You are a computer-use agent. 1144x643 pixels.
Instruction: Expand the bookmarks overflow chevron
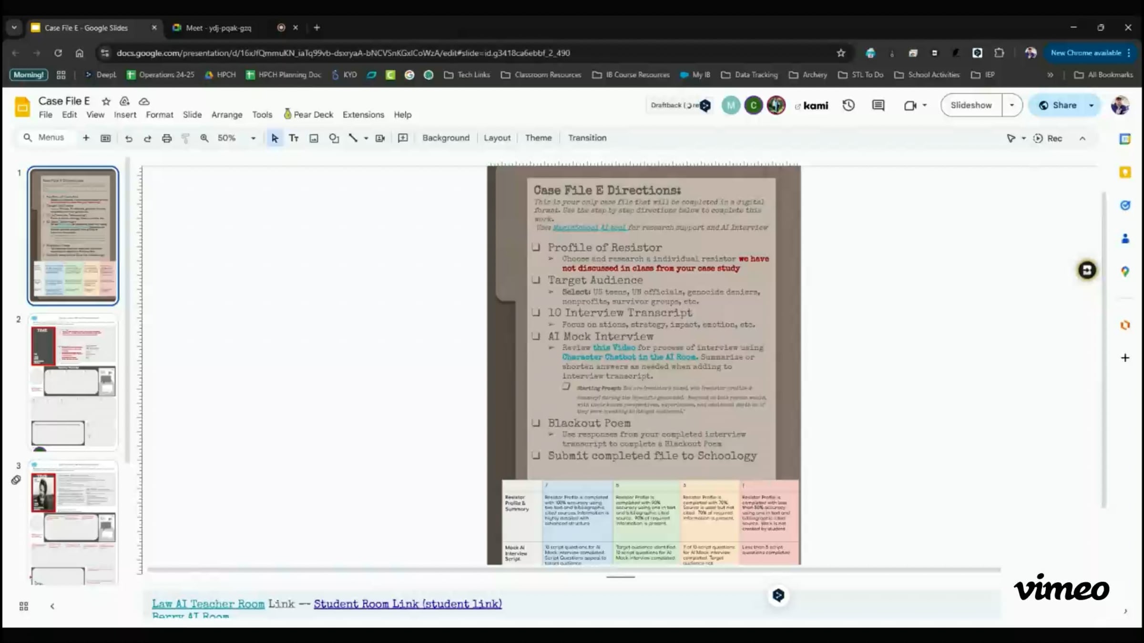coord(1050,75)
